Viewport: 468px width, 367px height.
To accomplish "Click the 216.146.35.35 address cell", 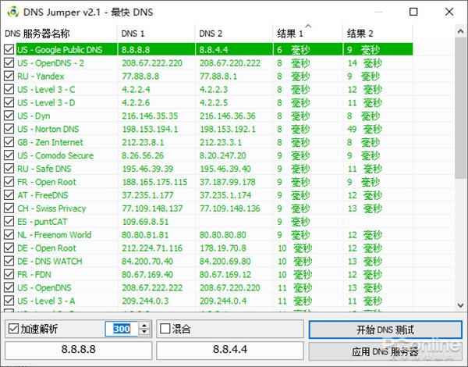I will point(150,116).
